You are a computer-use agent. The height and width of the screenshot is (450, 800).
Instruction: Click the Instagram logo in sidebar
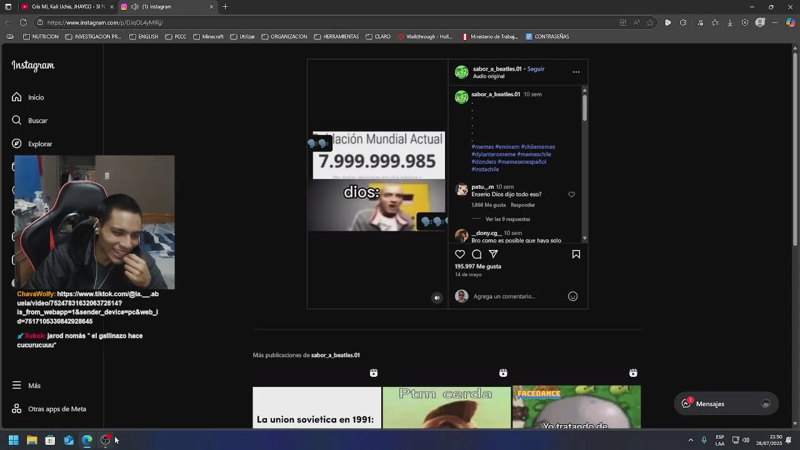pyautogui.click(x=33, y=66)
